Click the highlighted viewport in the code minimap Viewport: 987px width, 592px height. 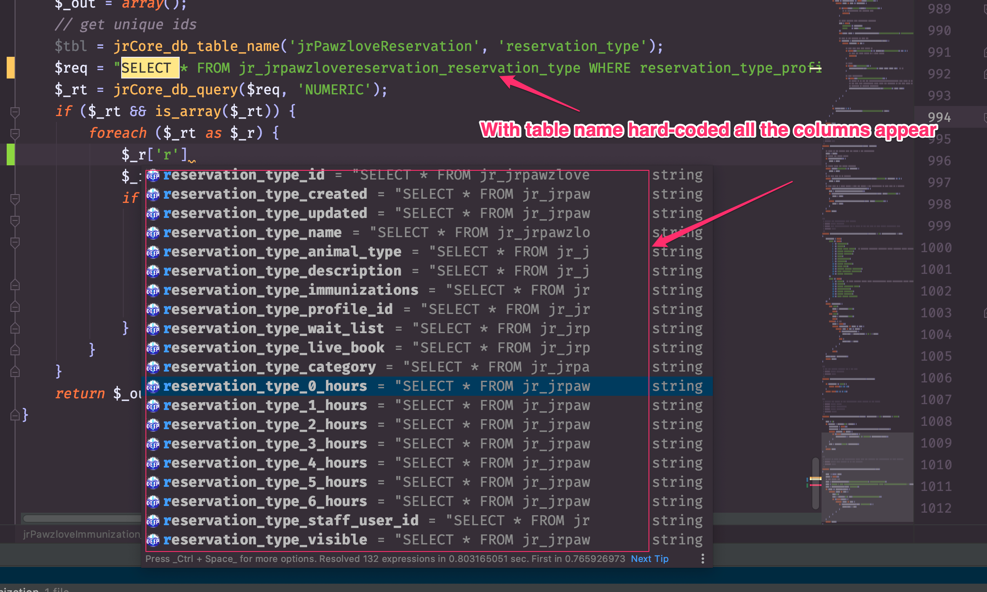[867, 477]
